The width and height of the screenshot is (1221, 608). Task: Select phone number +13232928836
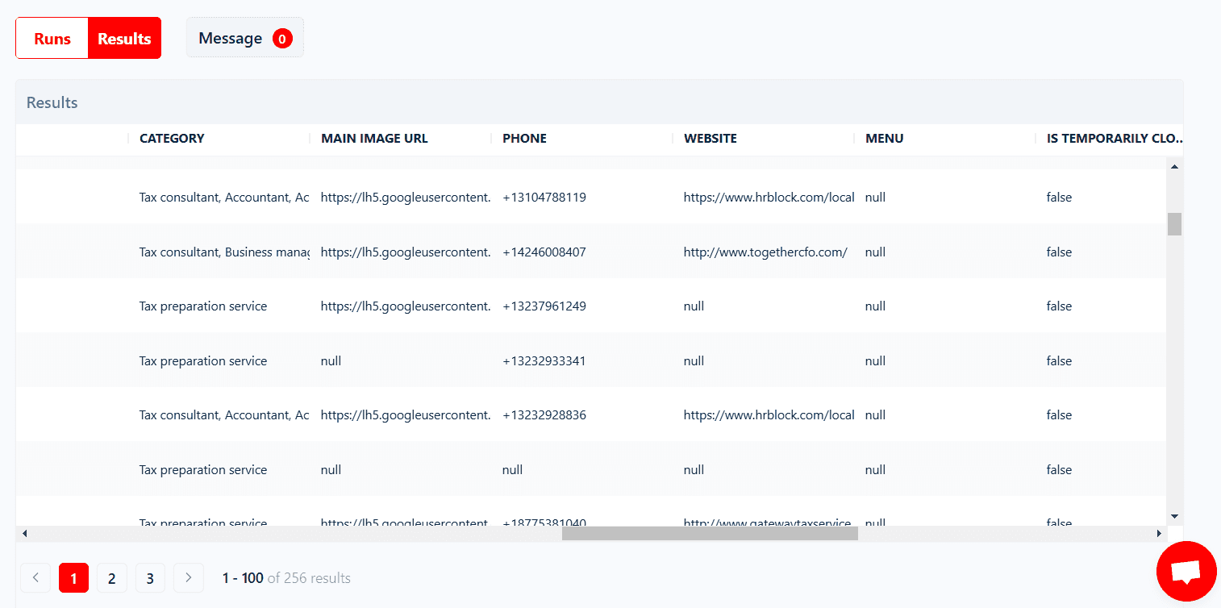544,415
